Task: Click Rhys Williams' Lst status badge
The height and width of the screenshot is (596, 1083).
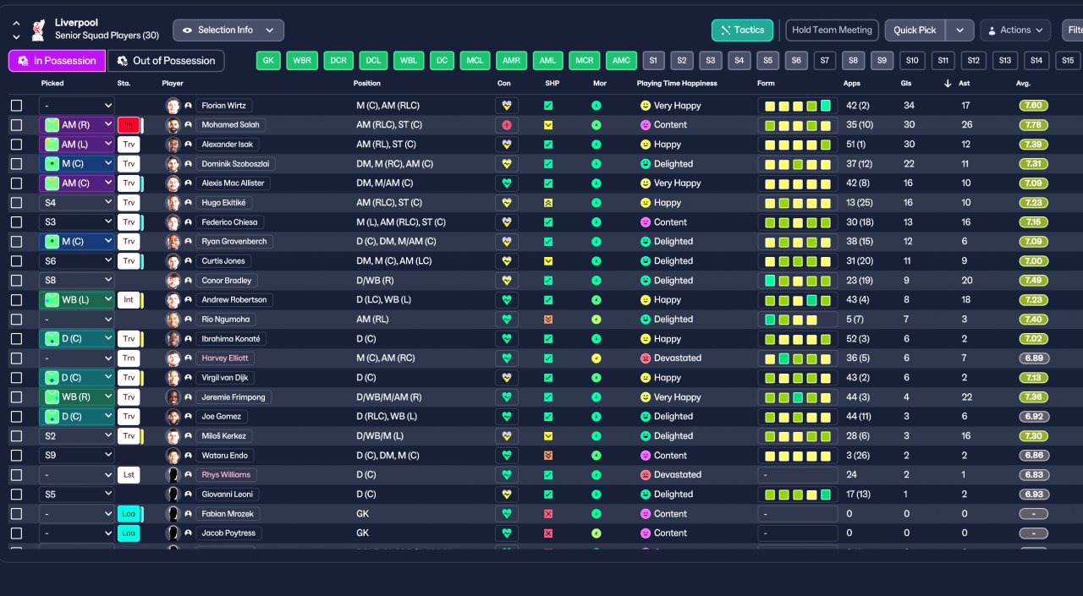Action: pos(129,475)
